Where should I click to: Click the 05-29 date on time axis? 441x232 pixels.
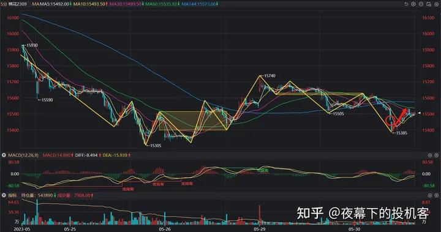259,229
